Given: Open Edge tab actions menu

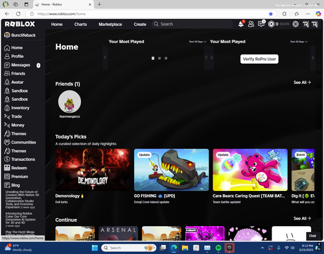Looking at the screenshot, I should pyautogui.click(x=26, y=5).
